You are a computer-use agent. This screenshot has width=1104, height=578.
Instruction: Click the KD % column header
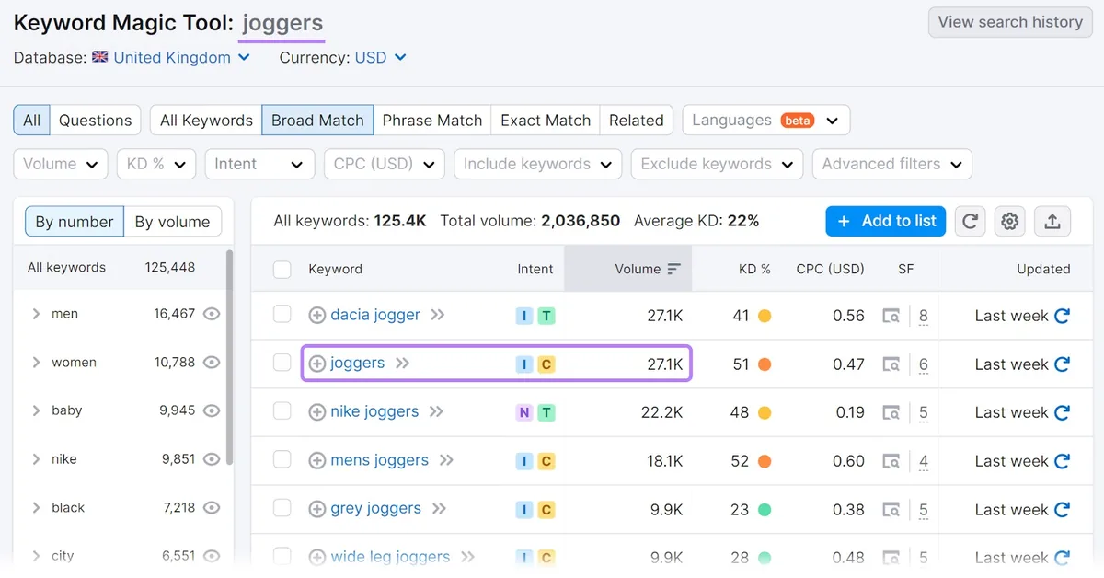tap(754, 269)
